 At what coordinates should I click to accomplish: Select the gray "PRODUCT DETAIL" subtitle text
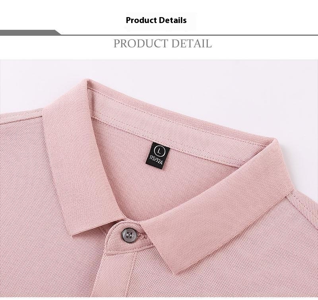[x=163, y=43]
